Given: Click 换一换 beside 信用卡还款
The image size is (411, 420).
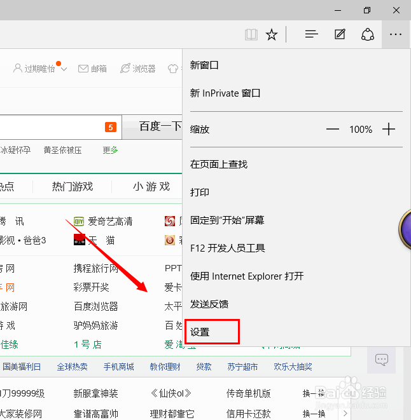Looking at the screenshot, I should click(x=314, y=414).
